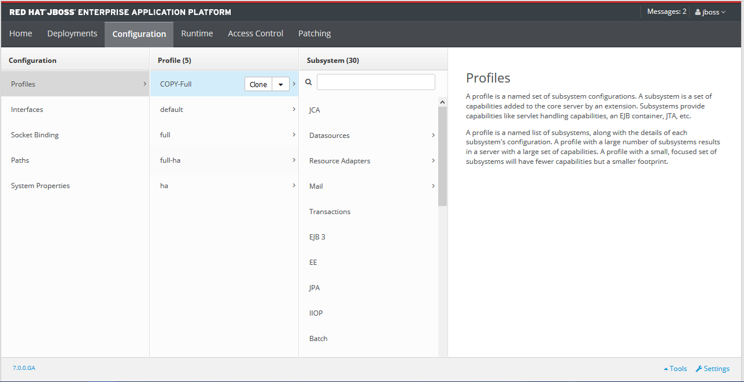
Task: Expand the COPY-Full row chevron
Action: (294, 84)
